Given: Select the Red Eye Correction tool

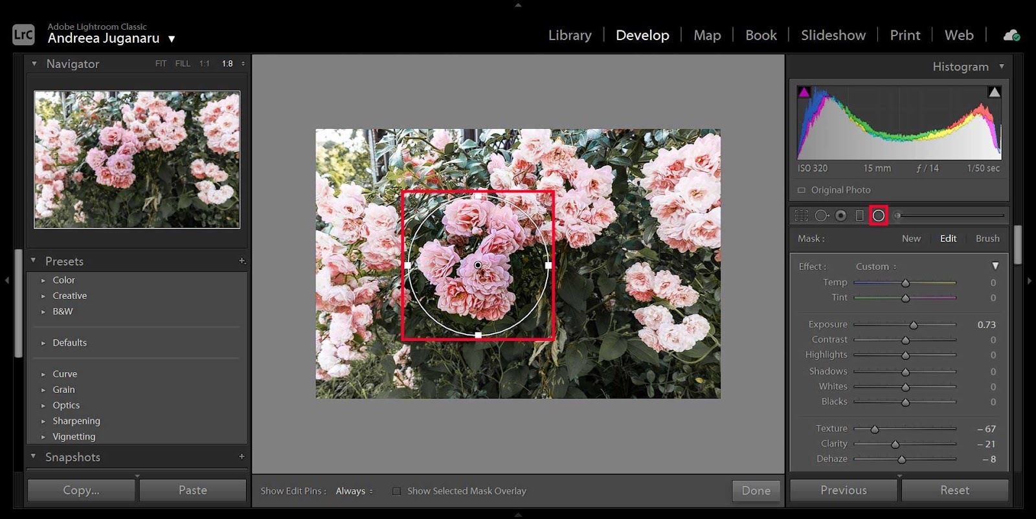Looking at the screenshot, I should tap(841, 215).
